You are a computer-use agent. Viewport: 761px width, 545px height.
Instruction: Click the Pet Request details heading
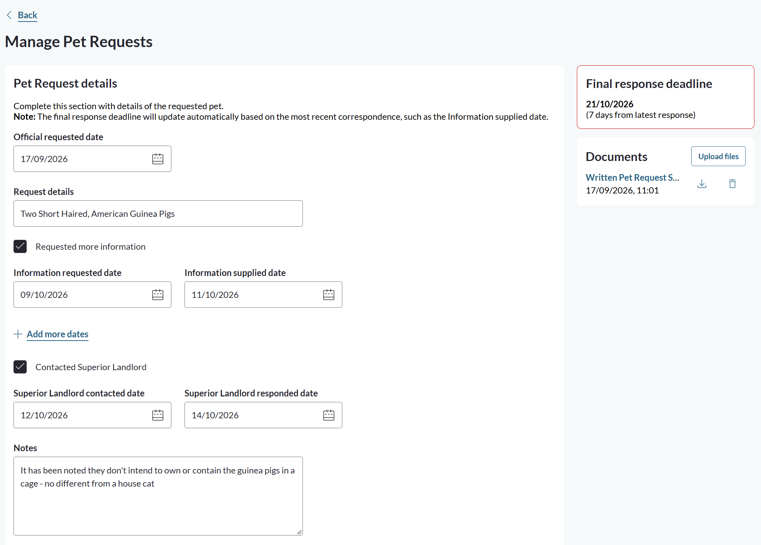click(x=65, y=83)
